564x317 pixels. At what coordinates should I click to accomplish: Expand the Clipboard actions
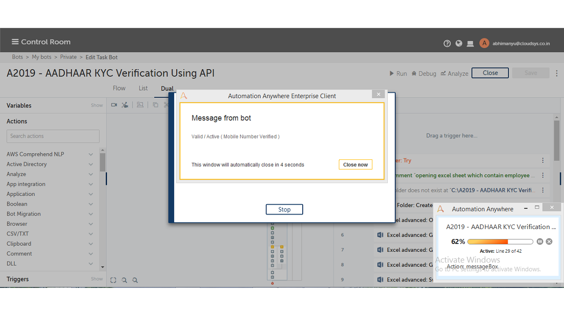[x=91, y=244]
